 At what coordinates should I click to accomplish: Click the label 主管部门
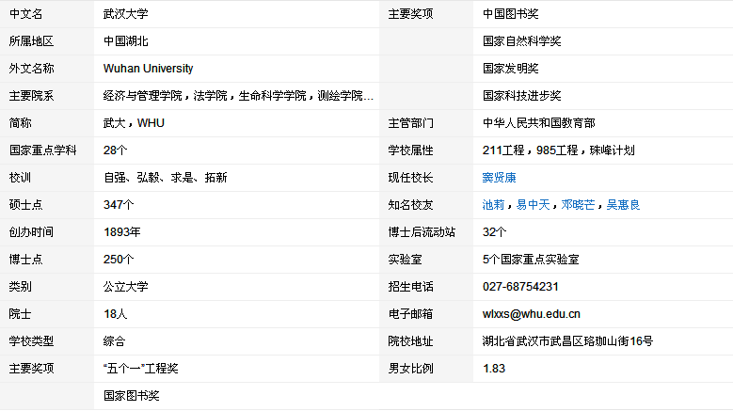point(410,123)
